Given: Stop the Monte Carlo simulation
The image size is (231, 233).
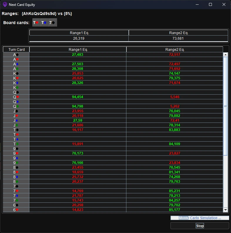Looking at the screenshot, I should pos(200,226).
